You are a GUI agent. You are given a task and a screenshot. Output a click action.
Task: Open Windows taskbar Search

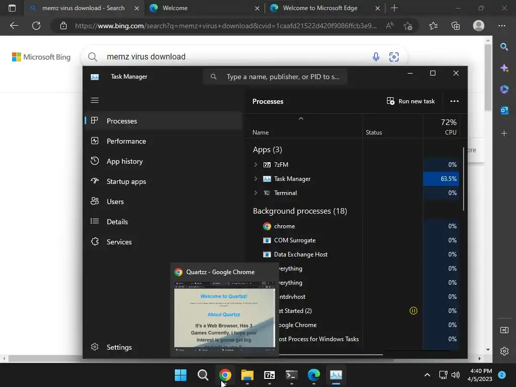click(203, 375)
